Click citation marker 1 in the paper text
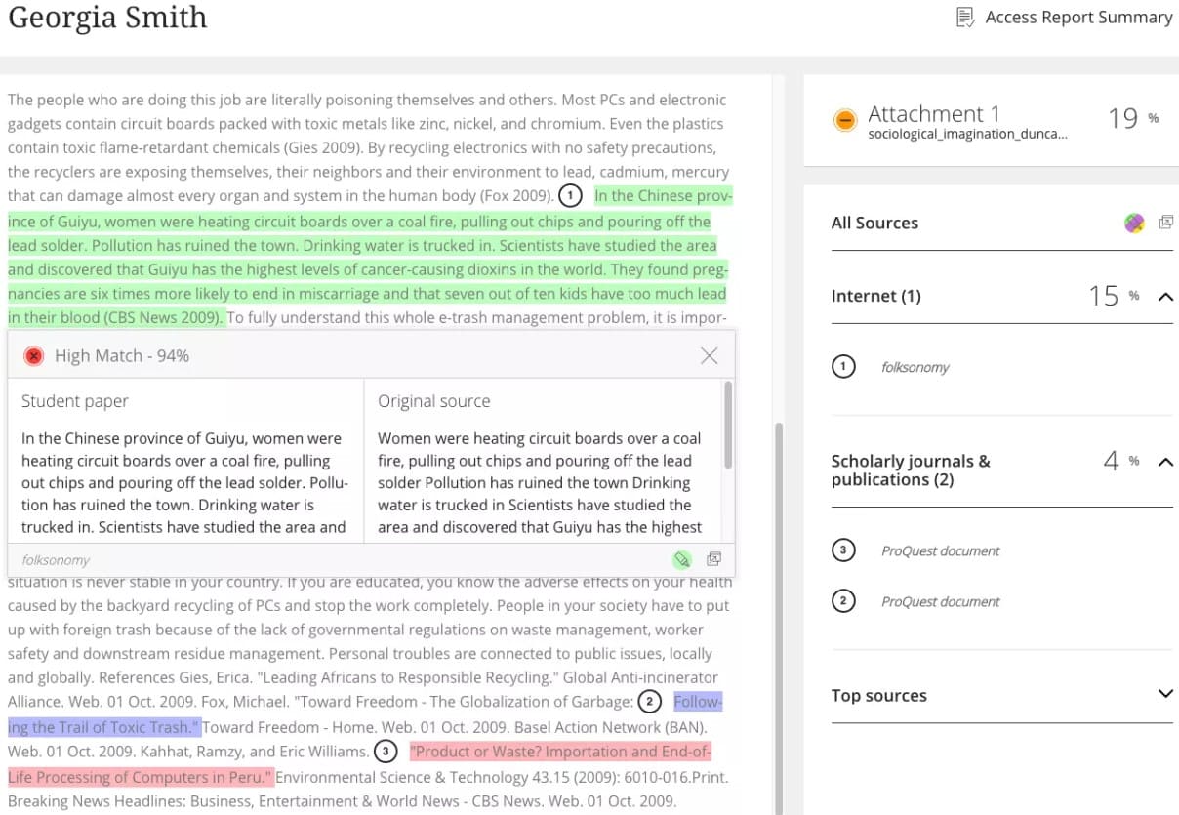Viewport: 1179px width, 815px height. point(571,196)
